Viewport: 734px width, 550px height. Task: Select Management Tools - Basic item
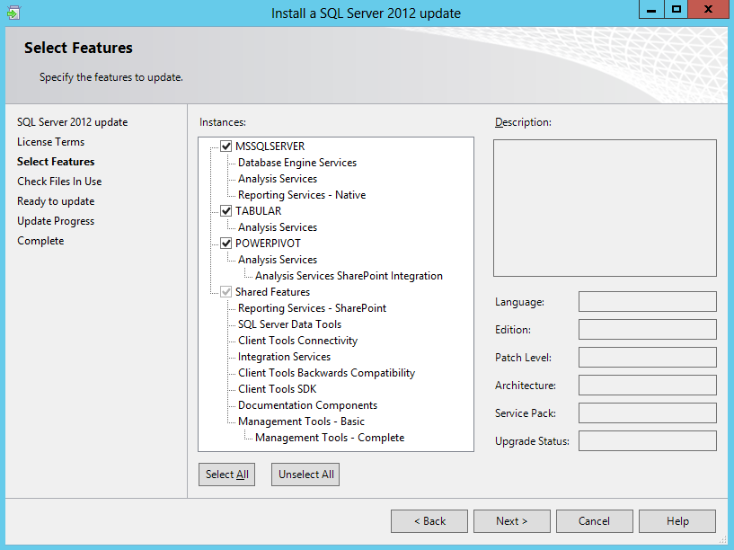click(x=302, y=421)
